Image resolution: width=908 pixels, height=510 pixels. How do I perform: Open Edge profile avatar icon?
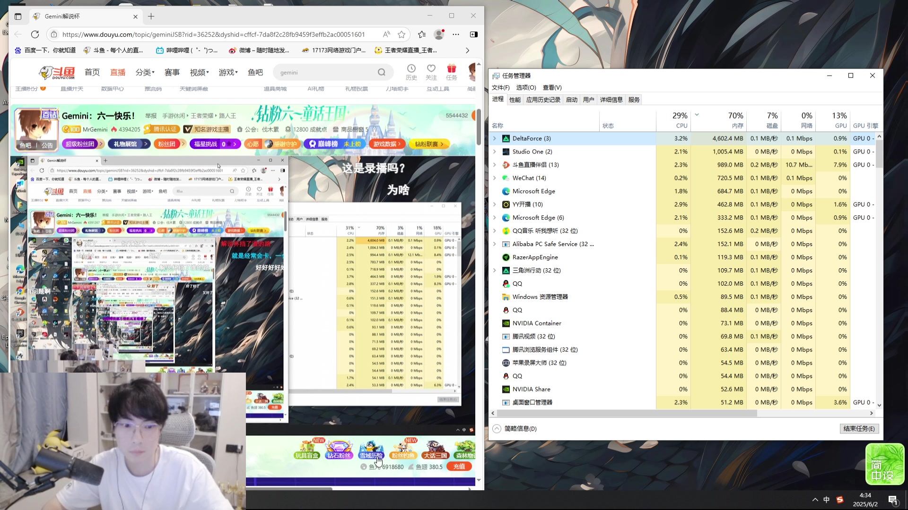click(439, 34)
